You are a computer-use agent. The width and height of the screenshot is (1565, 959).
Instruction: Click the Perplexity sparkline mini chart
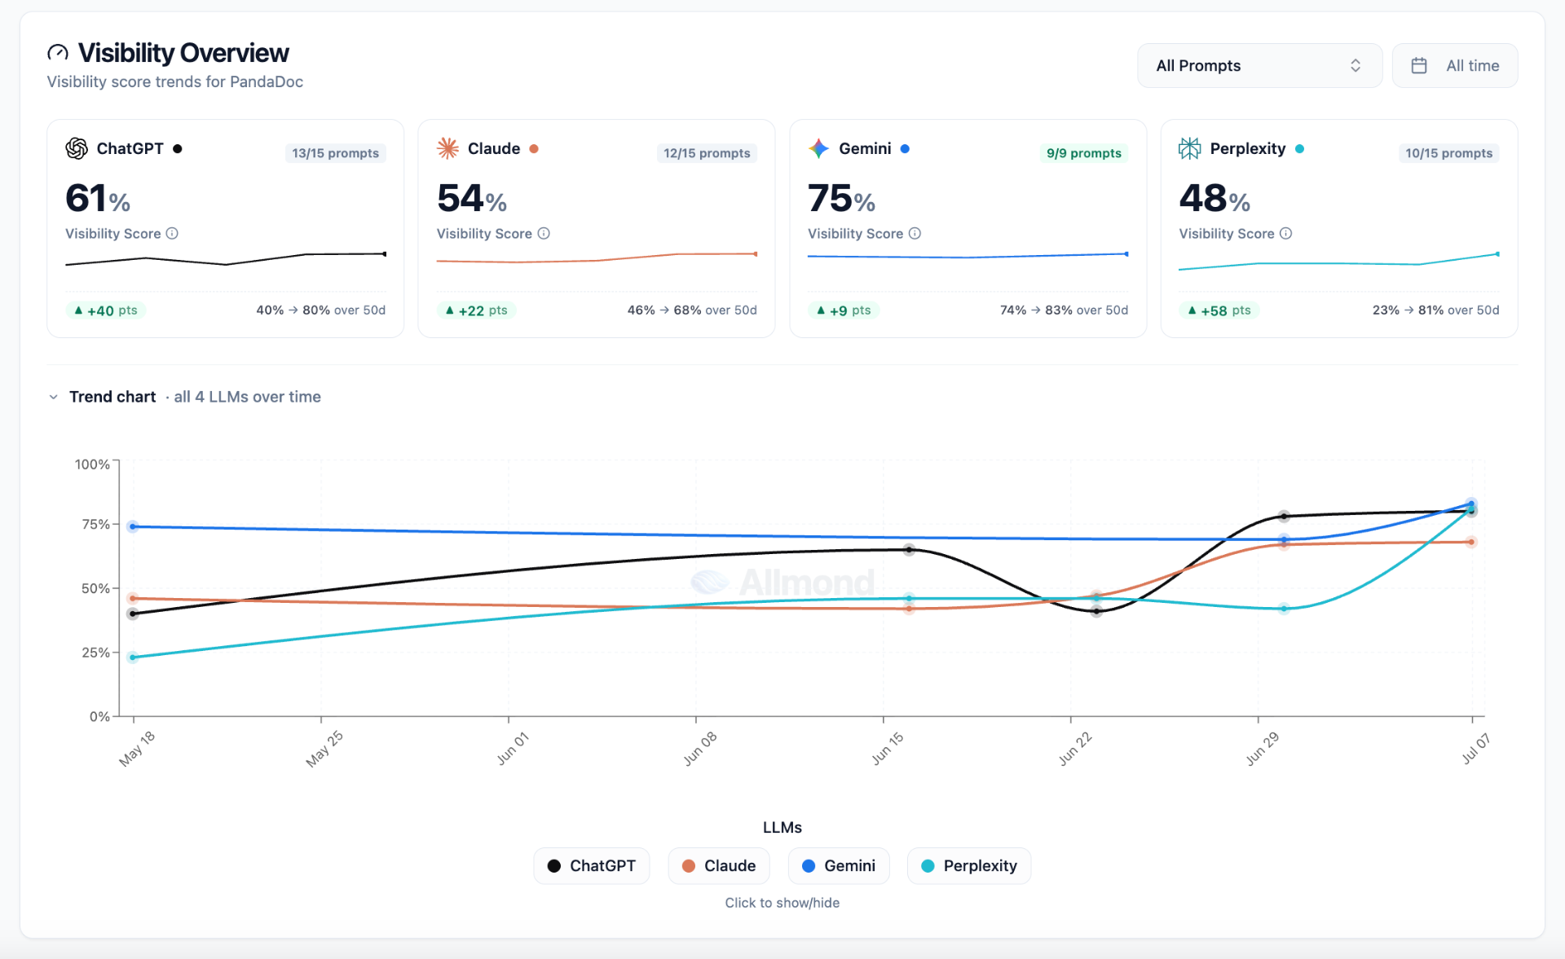click(1338, 262)
